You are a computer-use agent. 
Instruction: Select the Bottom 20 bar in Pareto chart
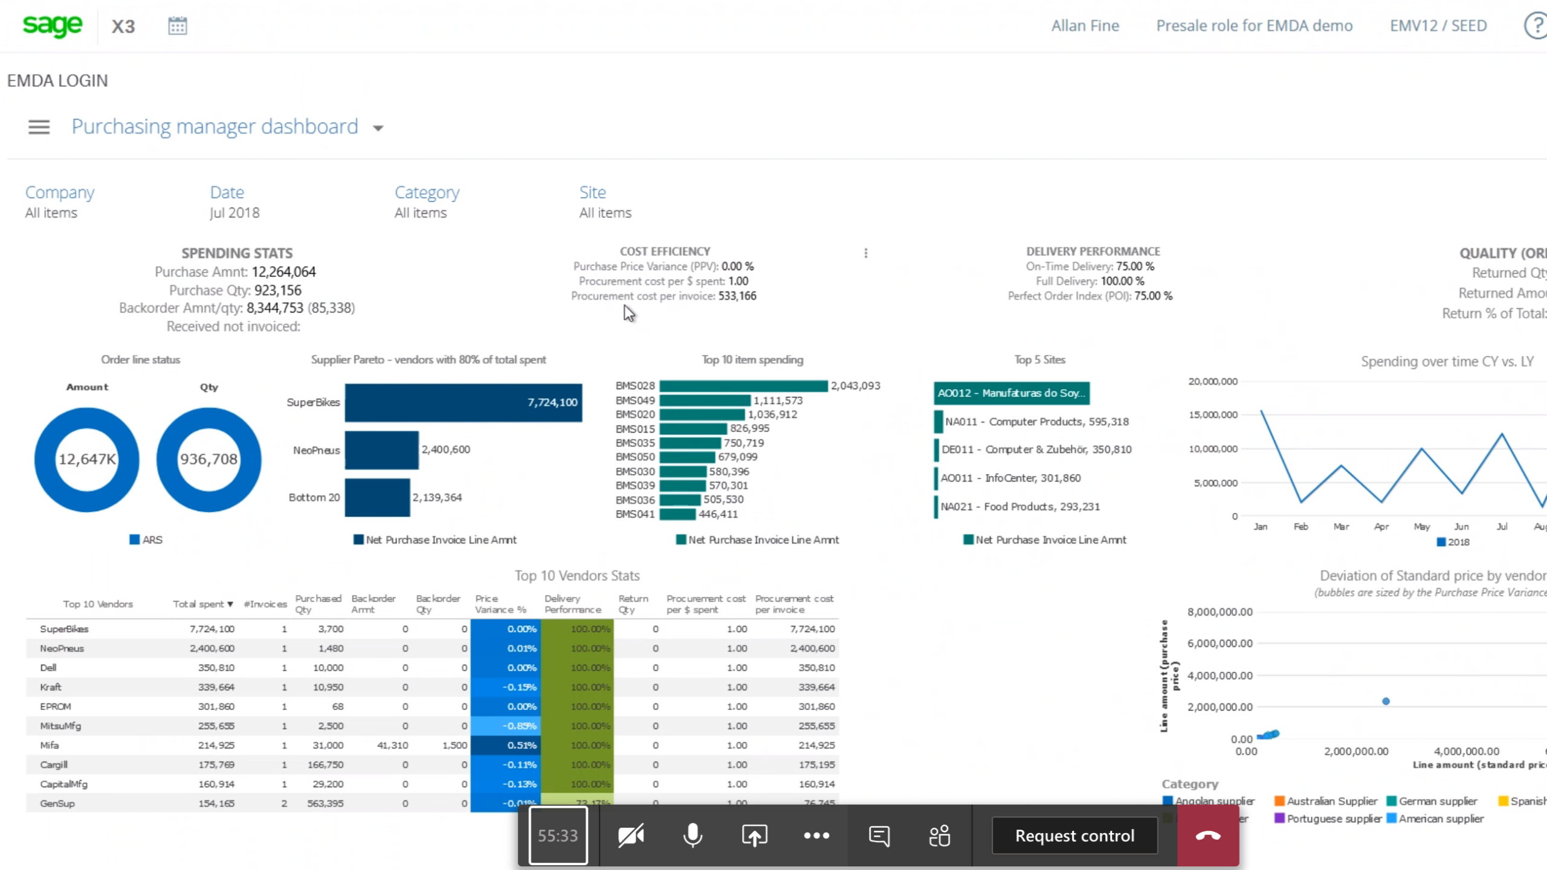click(x=377, y=497)
